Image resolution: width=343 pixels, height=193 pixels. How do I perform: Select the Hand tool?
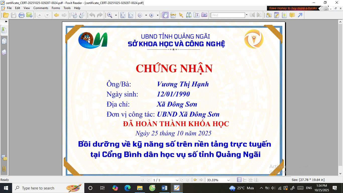165,15
